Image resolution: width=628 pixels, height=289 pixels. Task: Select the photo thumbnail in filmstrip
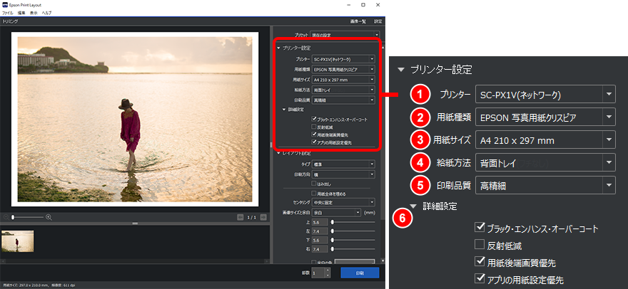pyautogui.click(x=18, y=241)
